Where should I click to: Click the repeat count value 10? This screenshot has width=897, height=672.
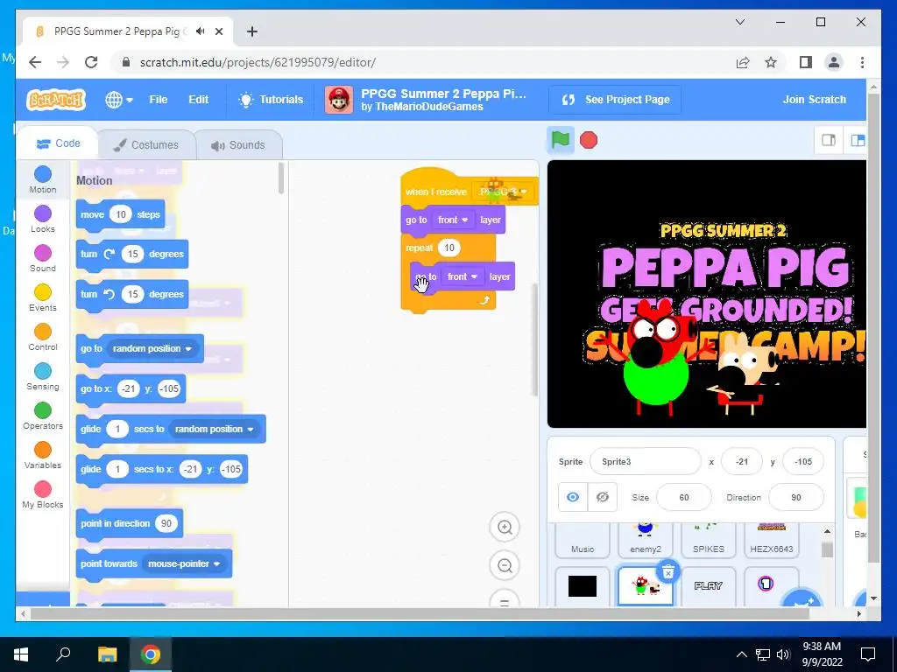pyautogui.click(x=449, y=248)
